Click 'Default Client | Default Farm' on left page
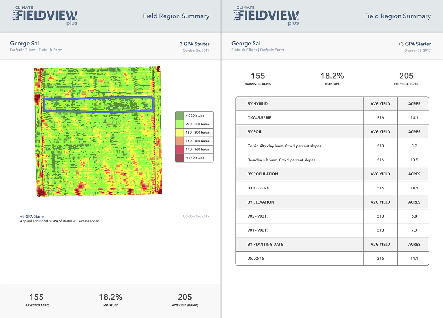 [x=36, y=50]
